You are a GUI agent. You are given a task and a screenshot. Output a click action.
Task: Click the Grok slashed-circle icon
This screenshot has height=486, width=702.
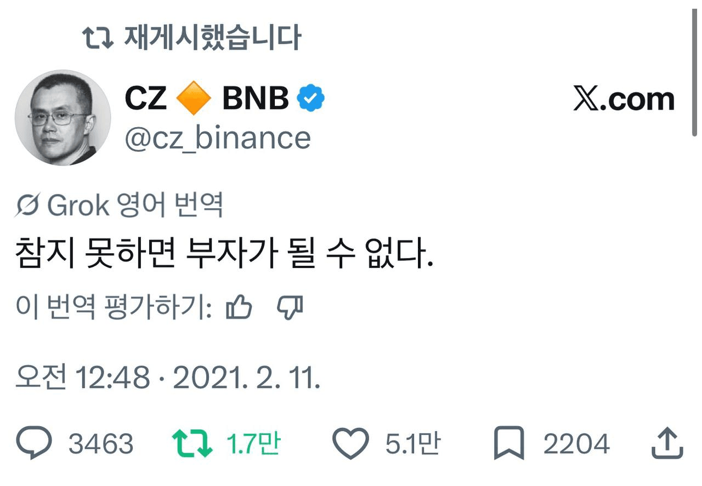pyautogui.click(x=28, y=206)
